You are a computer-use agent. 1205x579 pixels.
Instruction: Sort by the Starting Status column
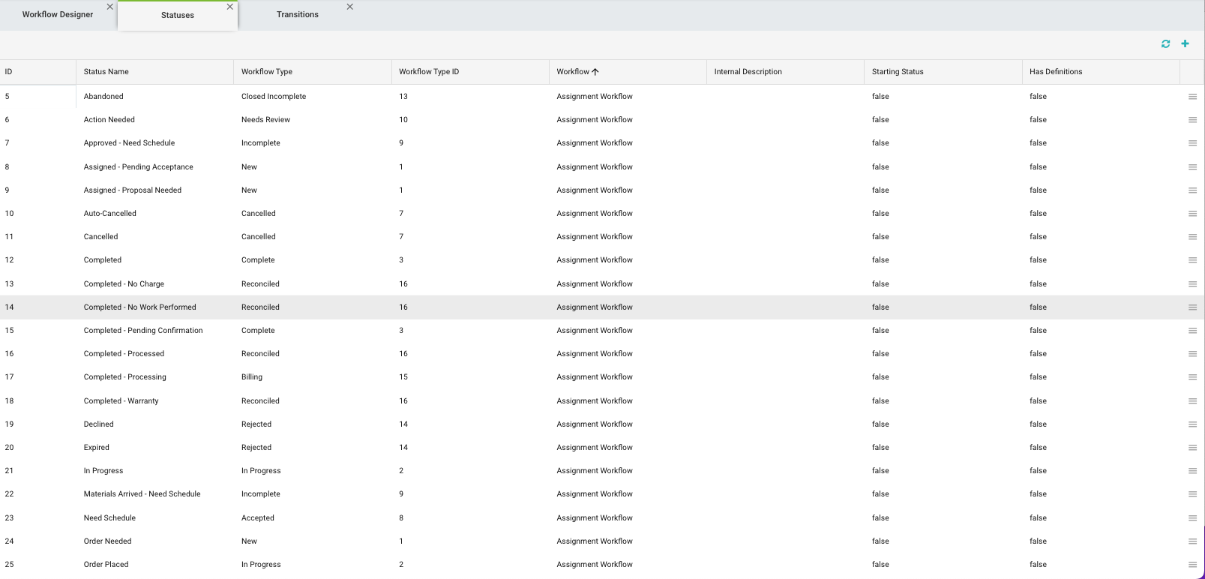(943, 72)
